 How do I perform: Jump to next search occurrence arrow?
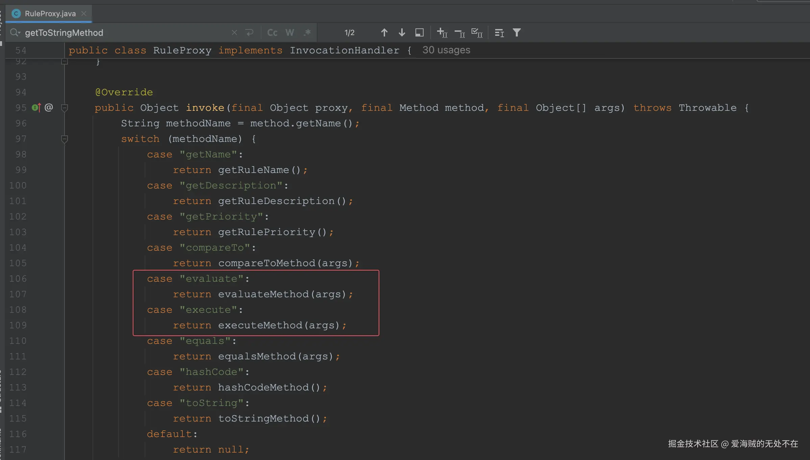click(x=402, y=33)
